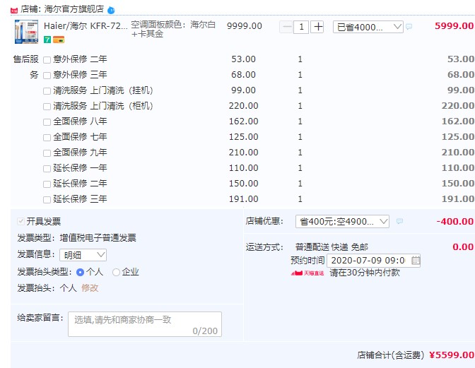Check 意外保修 二年 option
The width and height of the screenshot is (475, 368).
(x=47, y=59)
